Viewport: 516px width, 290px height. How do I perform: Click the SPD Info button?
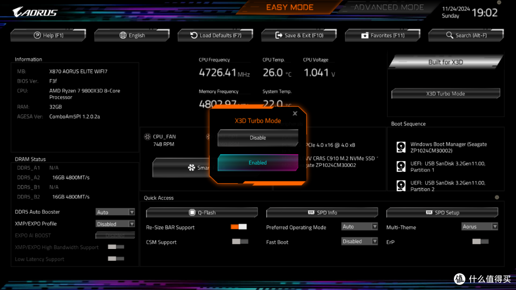322,212
